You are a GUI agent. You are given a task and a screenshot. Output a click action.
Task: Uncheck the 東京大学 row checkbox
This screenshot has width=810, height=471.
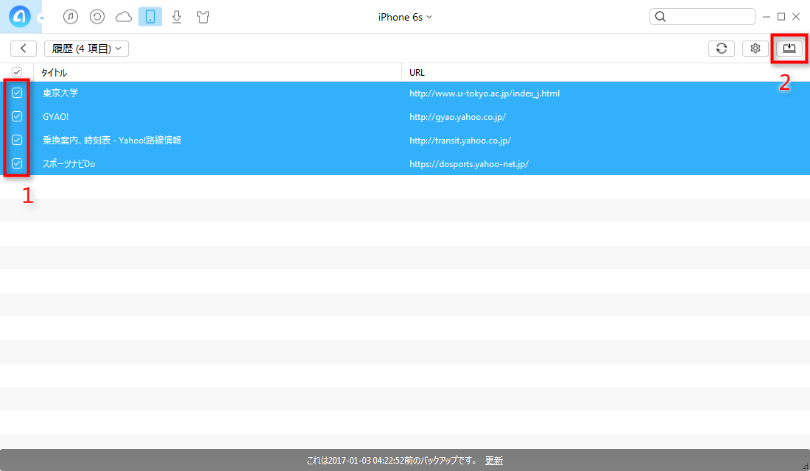pyautogui.click(x=17, y=93)
